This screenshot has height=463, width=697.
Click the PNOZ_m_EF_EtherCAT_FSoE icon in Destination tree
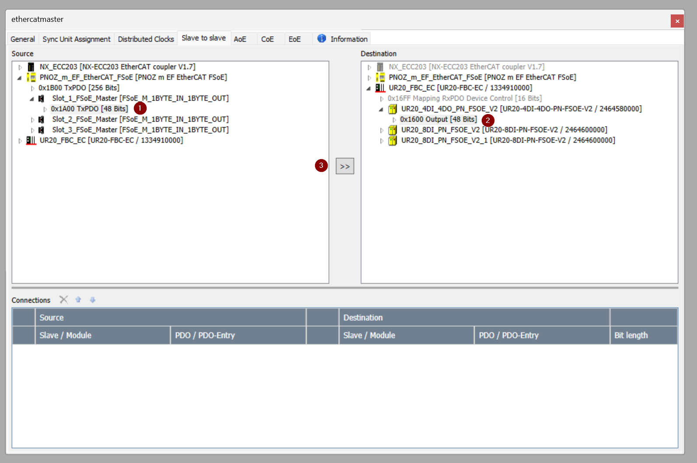pyautogui.click(x=380, y=77)
